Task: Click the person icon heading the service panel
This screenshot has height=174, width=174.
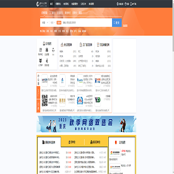Action: (x=44, y=43)
